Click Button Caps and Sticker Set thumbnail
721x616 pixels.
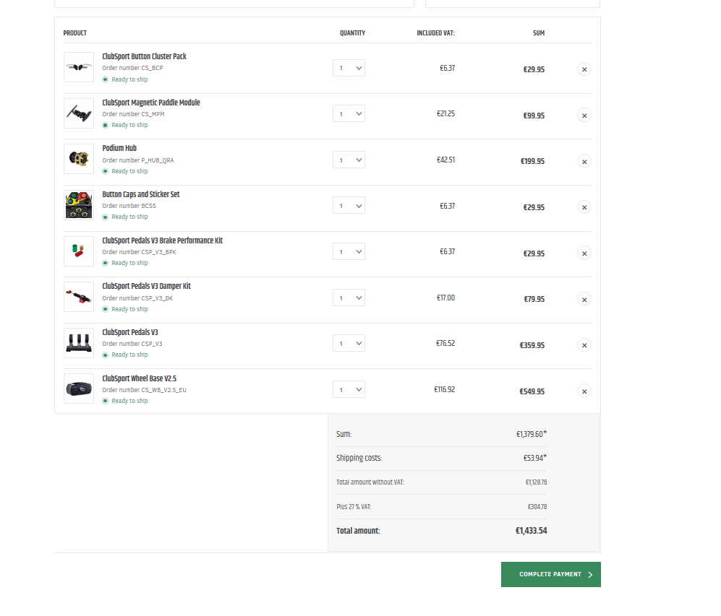point(79,205)
